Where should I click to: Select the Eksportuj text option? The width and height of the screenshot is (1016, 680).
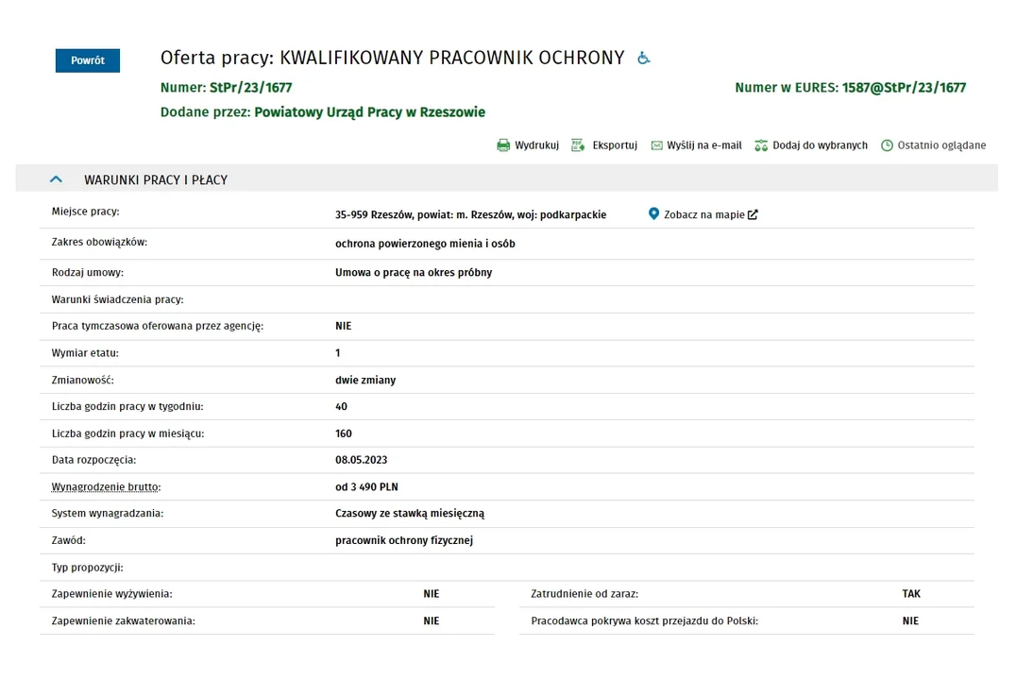(615, 145)
